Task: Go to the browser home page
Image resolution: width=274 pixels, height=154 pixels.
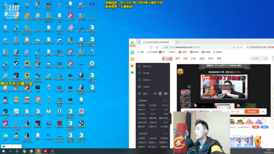Action: (157, 47)
